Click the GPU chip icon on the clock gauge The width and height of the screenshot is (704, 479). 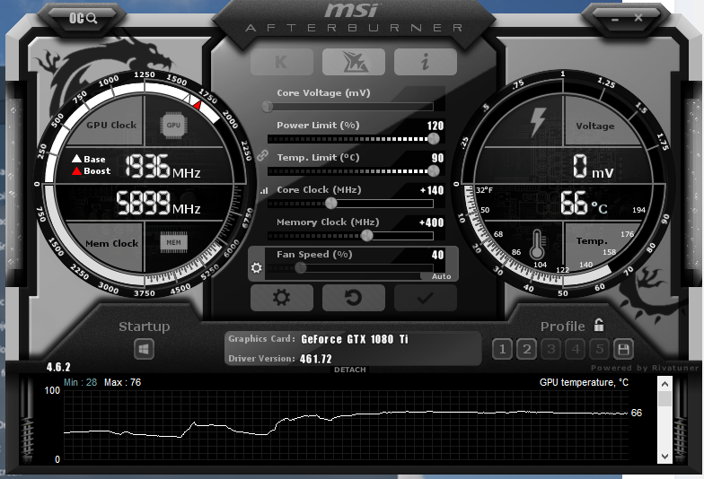click(x=173, y=126)
